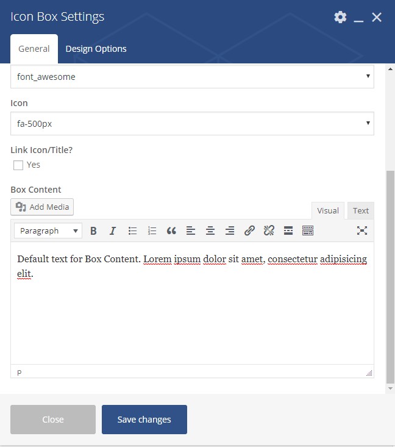The image size is (395, 447).
Task: Open the settings gear in the header
Action: pyautogui.click(x=340, y=17)
